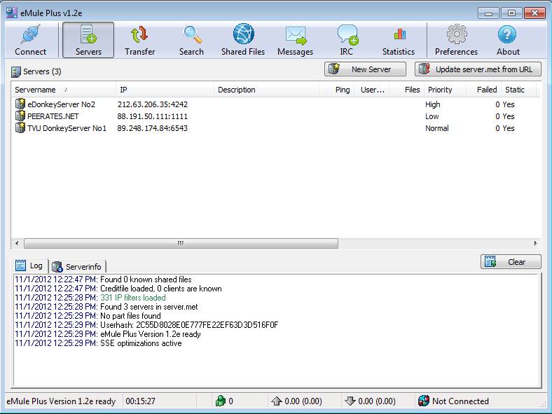Select the Log tab

click(x=29, y=266)
